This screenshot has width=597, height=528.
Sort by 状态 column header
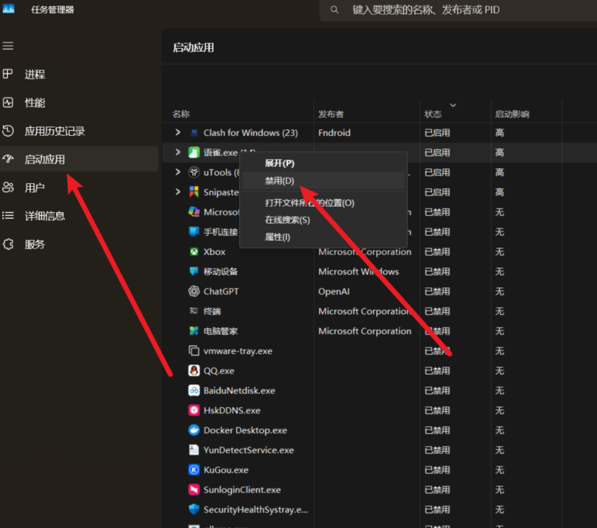click(x=433, y=114)
